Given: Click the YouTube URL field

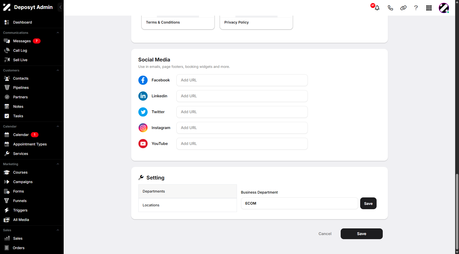Looking at the screenshot, I should click(x=242, y=144).
